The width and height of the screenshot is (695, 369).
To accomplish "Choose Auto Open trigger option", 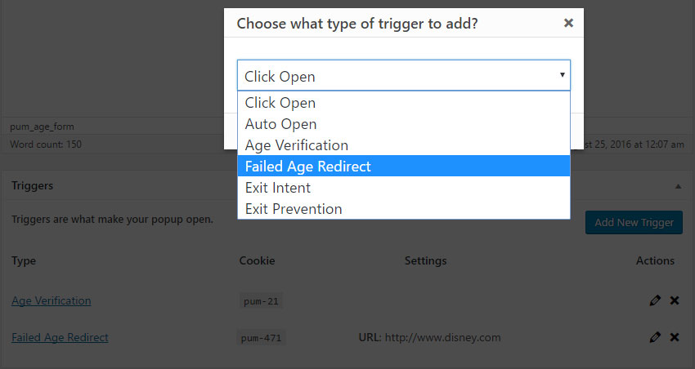I will tap(404, 124).
